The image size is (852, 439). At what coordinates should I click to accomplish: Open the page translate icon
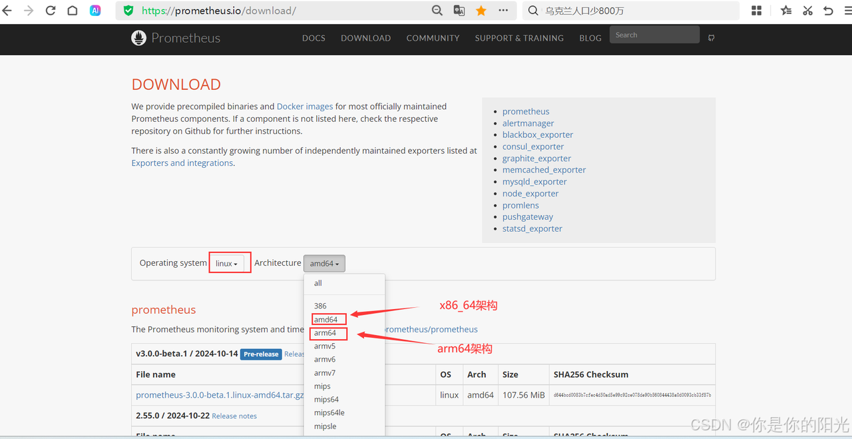click(x=459, y=11)
